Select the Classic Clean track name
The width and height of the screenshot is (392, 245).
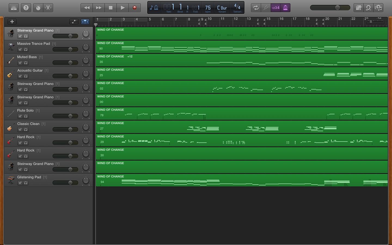click(x=28, y=124)
